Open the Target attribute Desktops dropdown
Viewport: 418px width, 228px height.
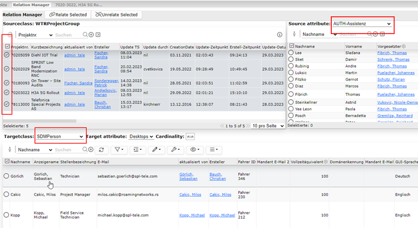point(141,136)
